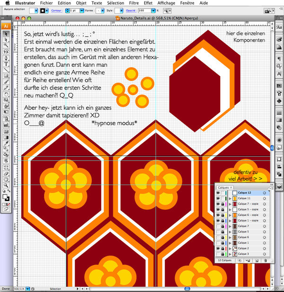Select the Rectangle tool
This screenshot has height=292, width=284.
6,76
